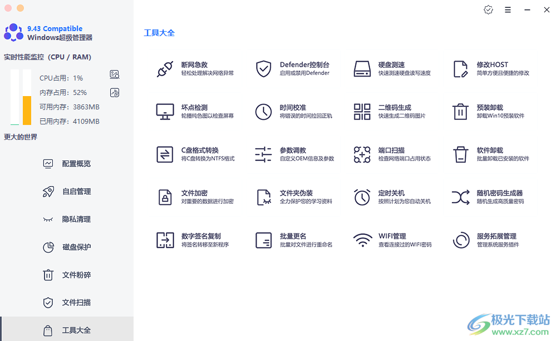Open the 软件卸载 bin icon
Screen dimensions: 556x341
[461, 154]
